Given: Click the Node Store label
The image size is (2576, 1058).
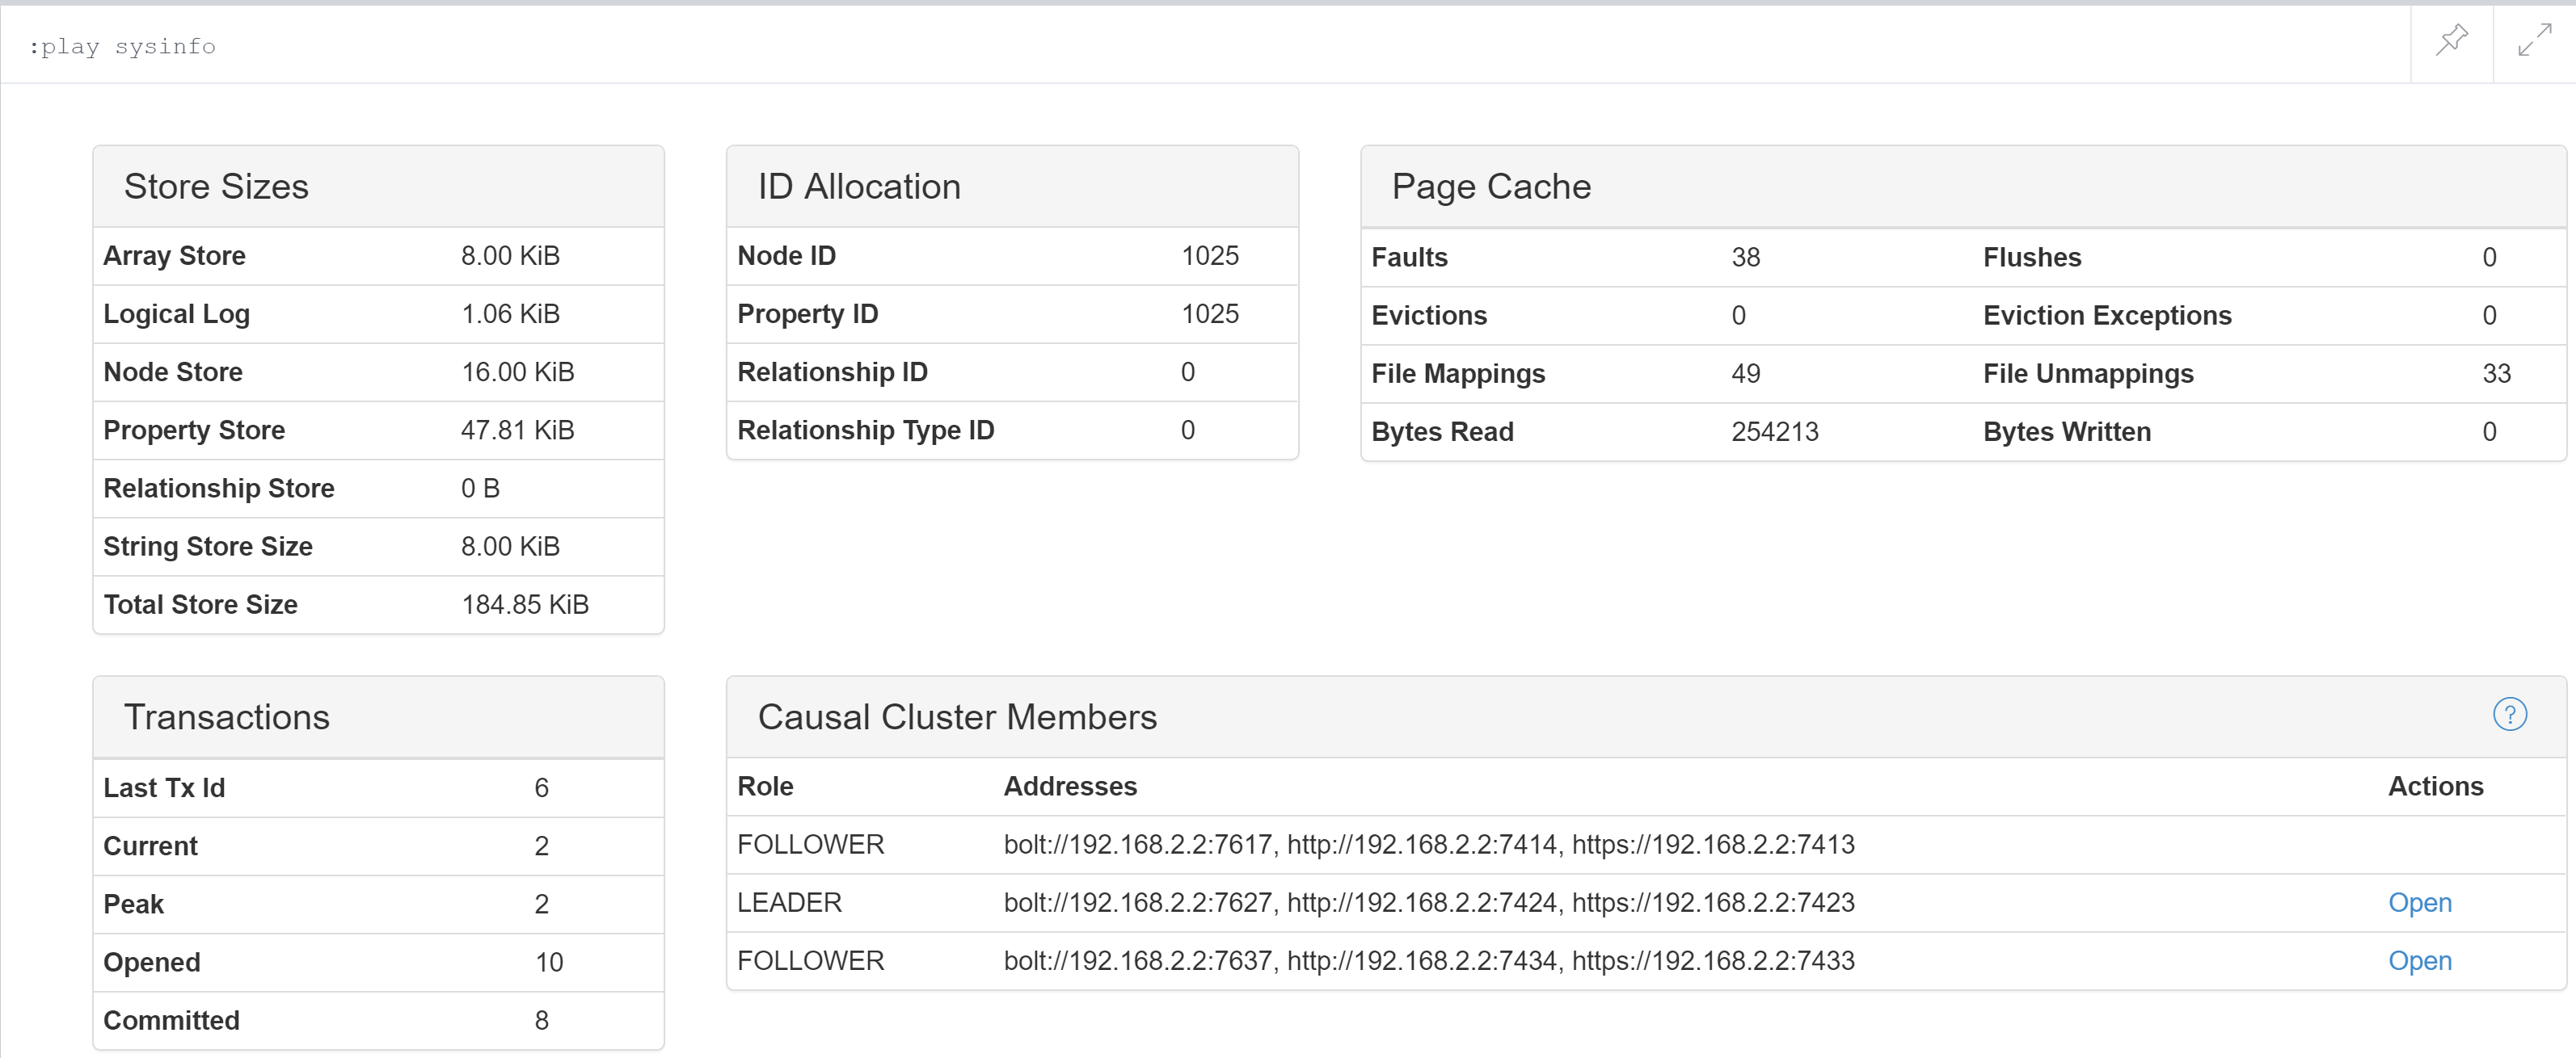Looking at the screenshot, I should coord(173,372).
